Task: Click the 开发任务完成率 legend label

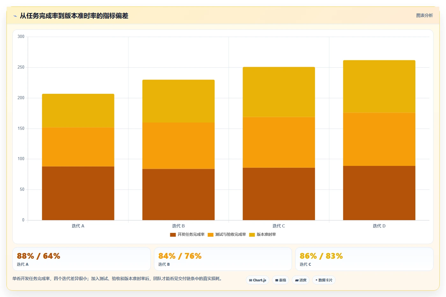Action: pyautogui.click(x=191, y=234)
